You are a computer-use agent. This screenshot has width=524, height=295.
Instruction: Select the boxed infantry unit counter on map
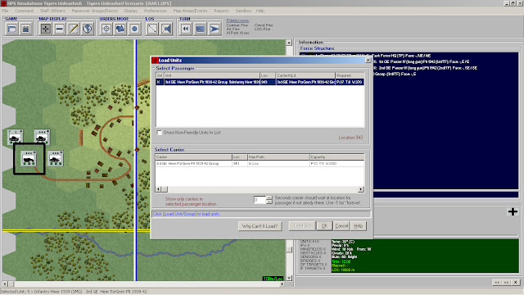point(29,158)
